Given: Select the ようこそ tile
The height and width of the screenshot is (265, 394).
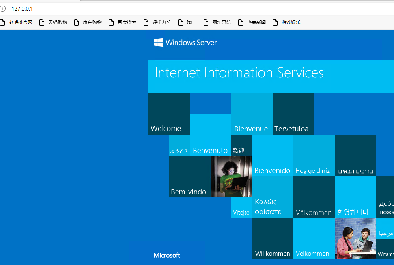Looking at the screenshot, I should (x=179, y=145).
